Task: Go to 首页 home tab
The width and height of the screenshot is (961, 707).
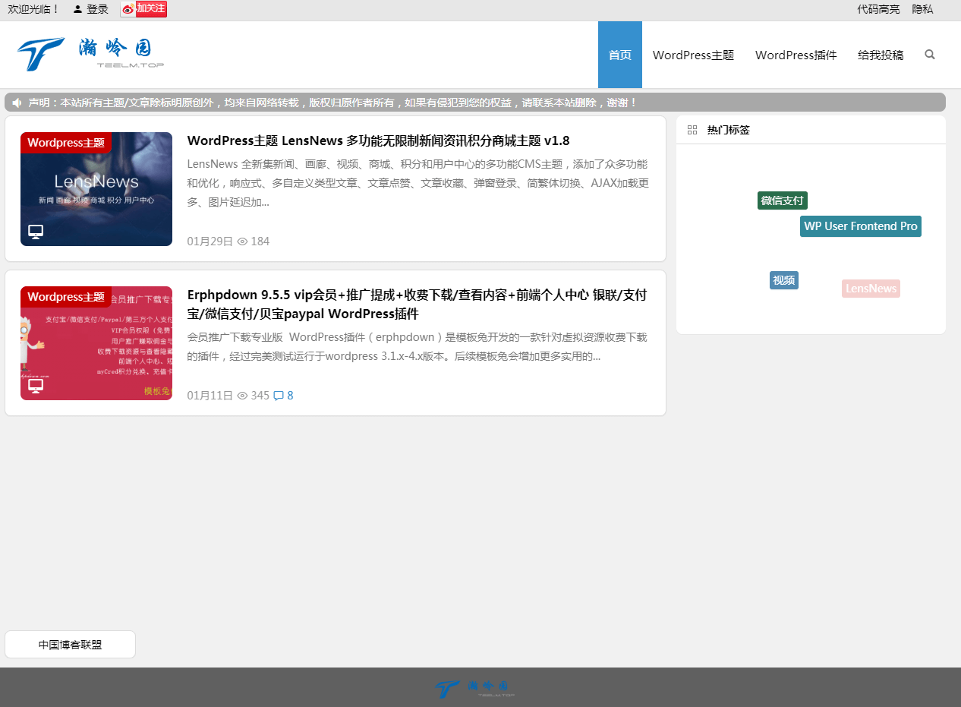Action: coord(619,55)
